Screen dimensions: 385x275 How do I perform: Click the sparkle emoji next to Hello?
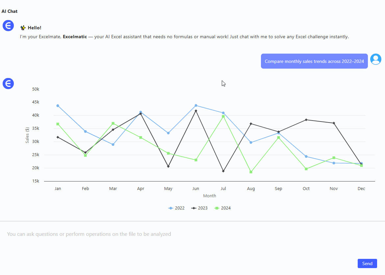(x=23, y=28)
